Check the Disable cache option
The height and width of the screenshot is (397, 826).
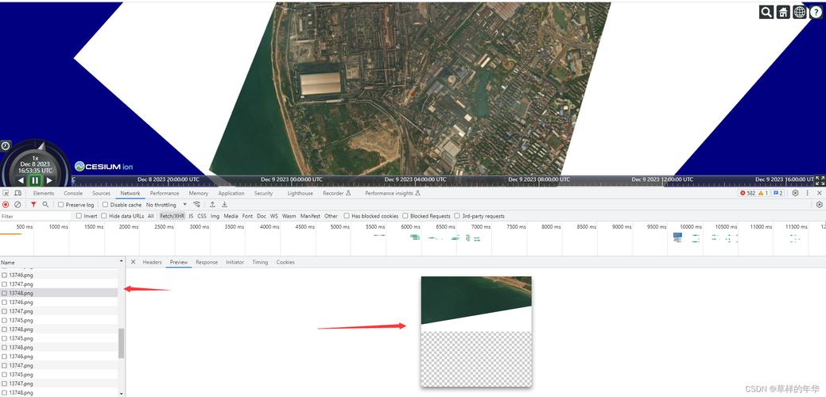(106, 205)
